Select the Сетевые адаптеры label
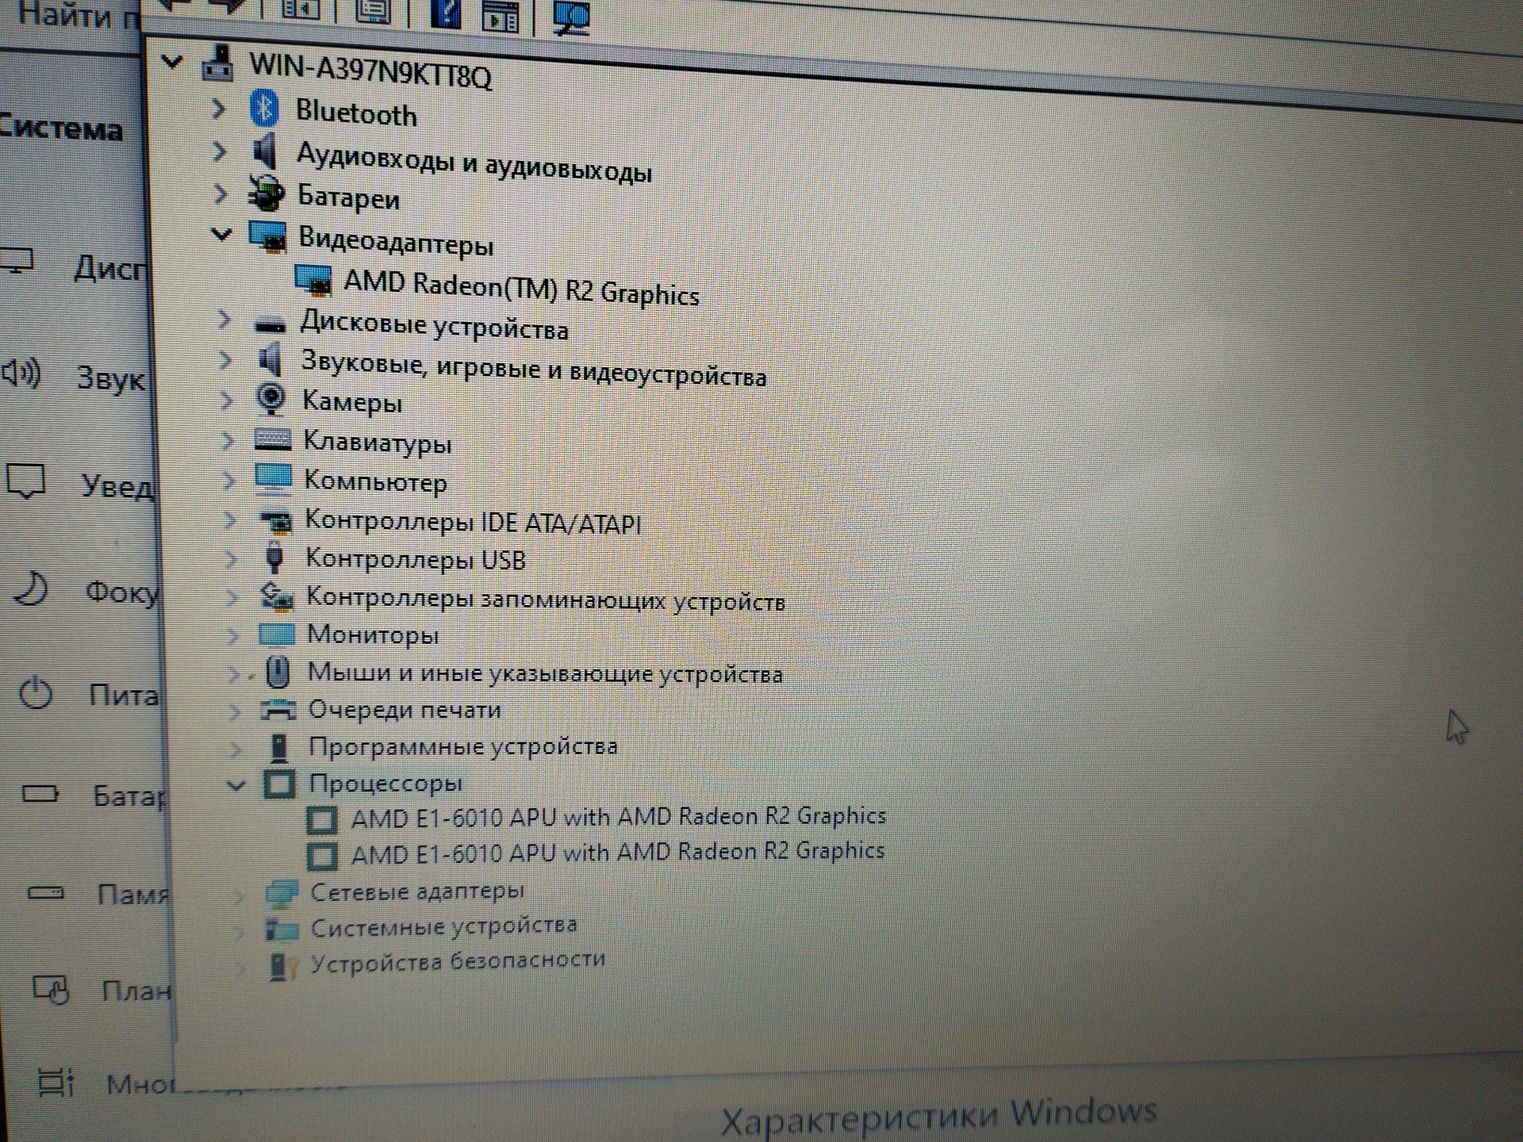Viewport: 1523px width, 1142px height. (417, 892)
